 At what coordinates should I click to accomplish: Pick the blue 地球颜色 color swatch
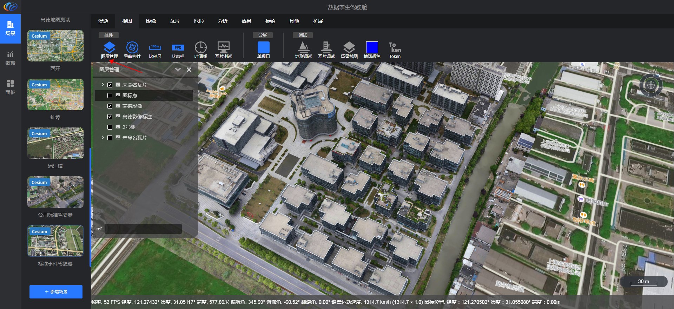point(372,48)
